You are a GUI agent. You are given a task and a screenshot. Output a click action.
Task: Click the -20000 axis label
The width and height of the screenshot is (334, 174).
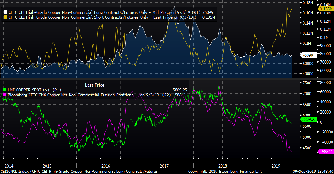[x=326, y=132]
